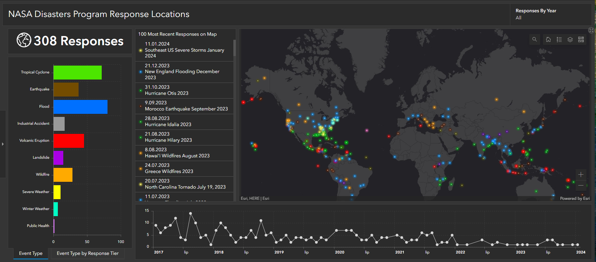Select the red Volcanic Eruption bar

pos(68,141)
